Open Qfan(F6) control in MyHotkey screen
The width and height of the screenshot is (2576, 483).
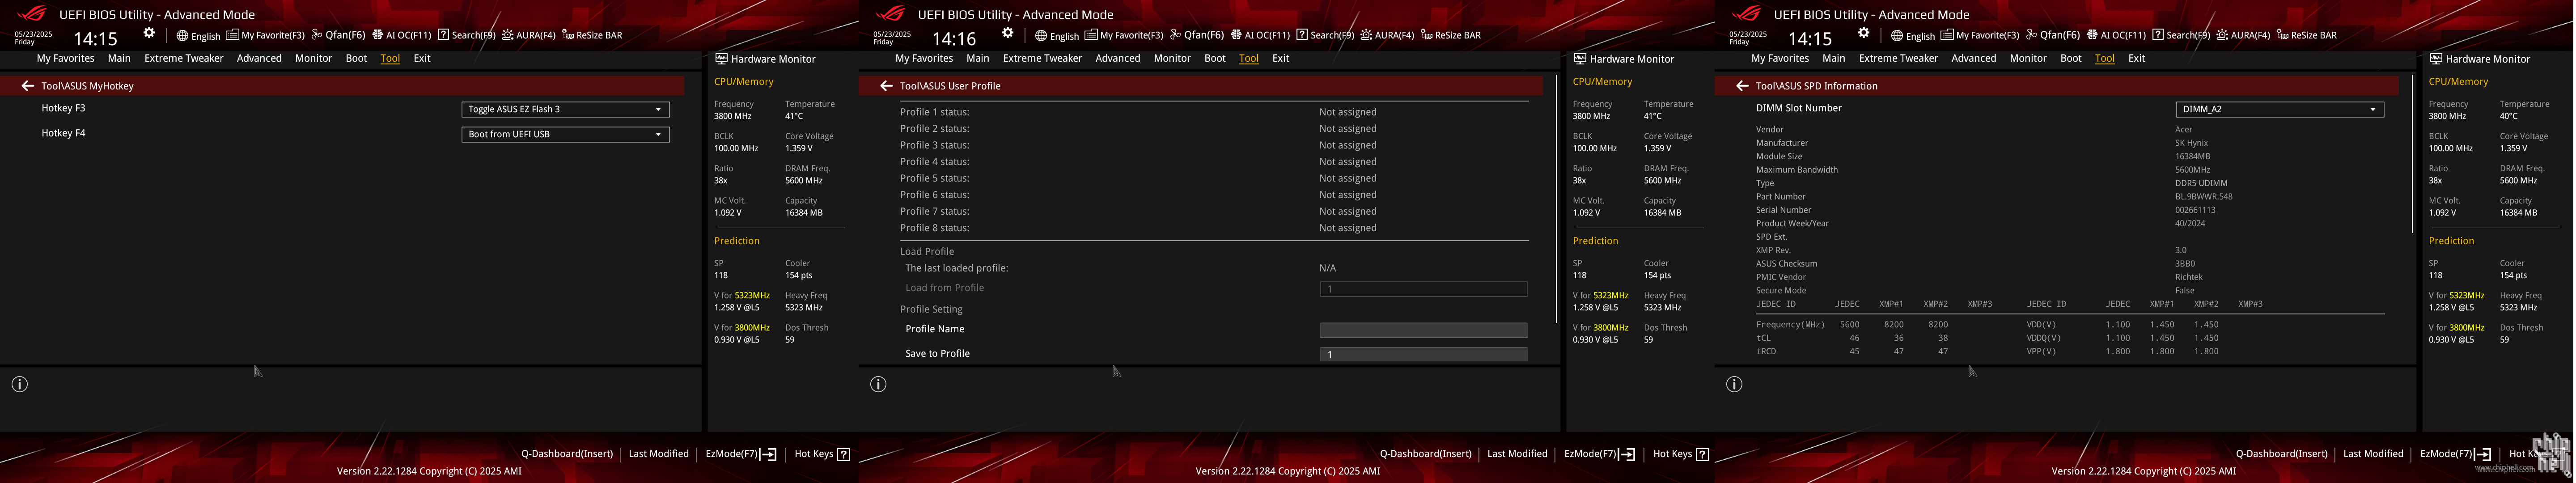(338, 35)
